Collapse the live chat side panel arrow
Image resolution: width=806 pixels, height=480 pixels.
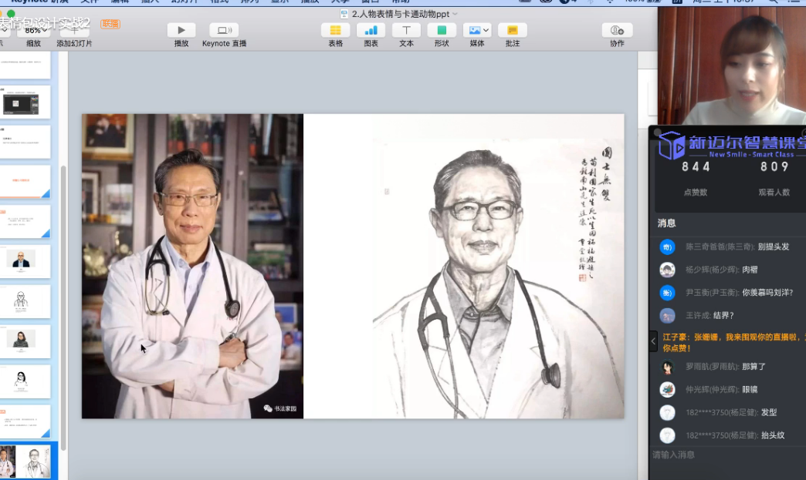[653, 341]
